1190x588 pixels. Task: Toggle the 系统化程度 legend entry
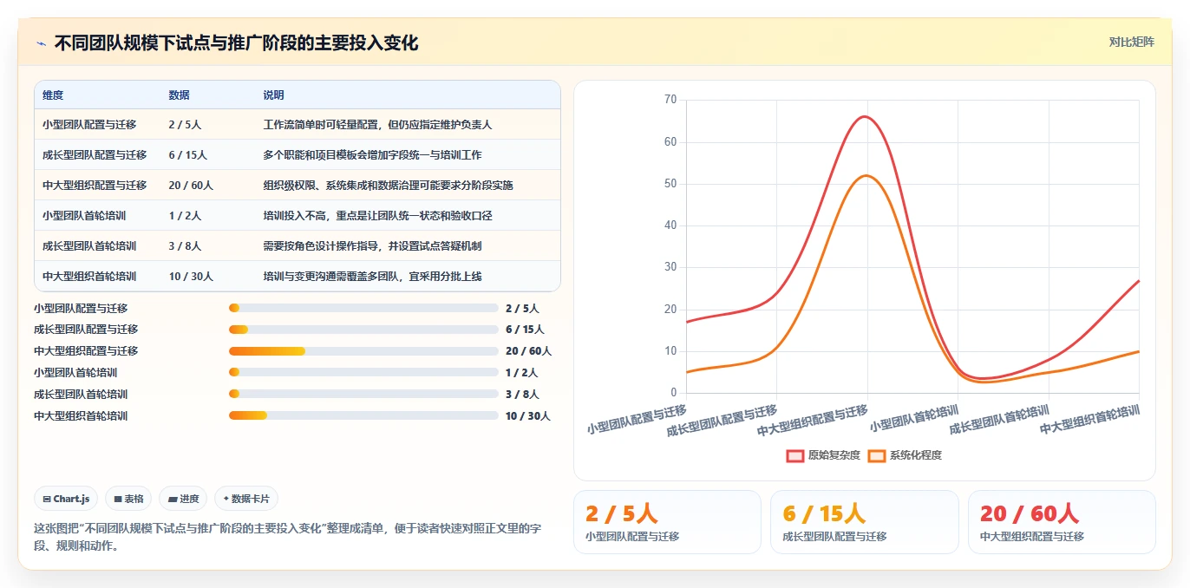coord(905,455)
